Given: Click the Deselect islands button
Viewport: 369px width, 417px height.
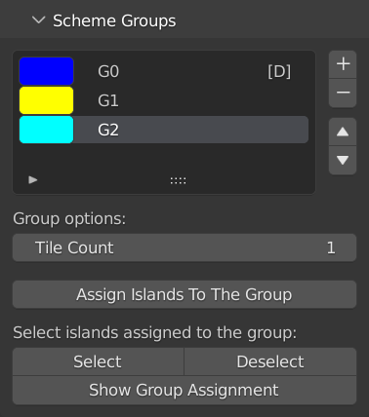Looking at the screenshot, I should pos(270,361).
